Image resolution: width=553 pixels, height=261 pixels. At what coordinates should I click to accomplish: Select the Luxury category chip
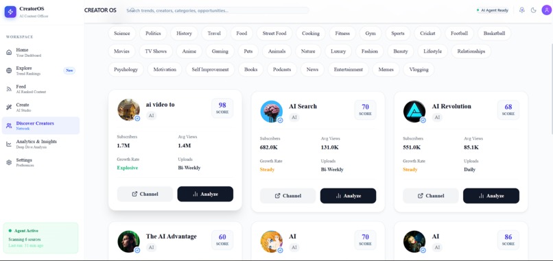point(338,51)
